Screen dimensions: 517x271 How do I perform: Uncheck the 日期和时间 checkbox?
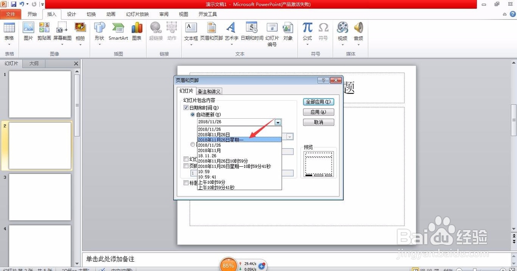tap(186, 108)
